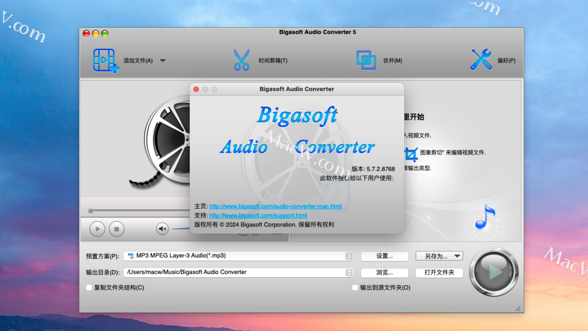Open the bigasoft audio-converter-mac homepage link
This screenshot has height=331, width=588.
(x=275, y=206)
